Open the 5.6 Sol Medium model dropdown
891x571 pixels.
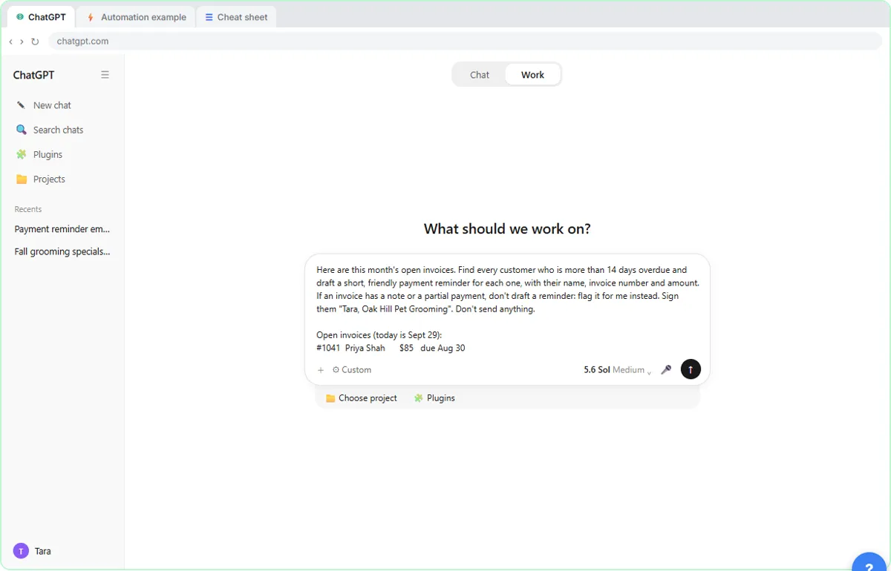[618, 370]
